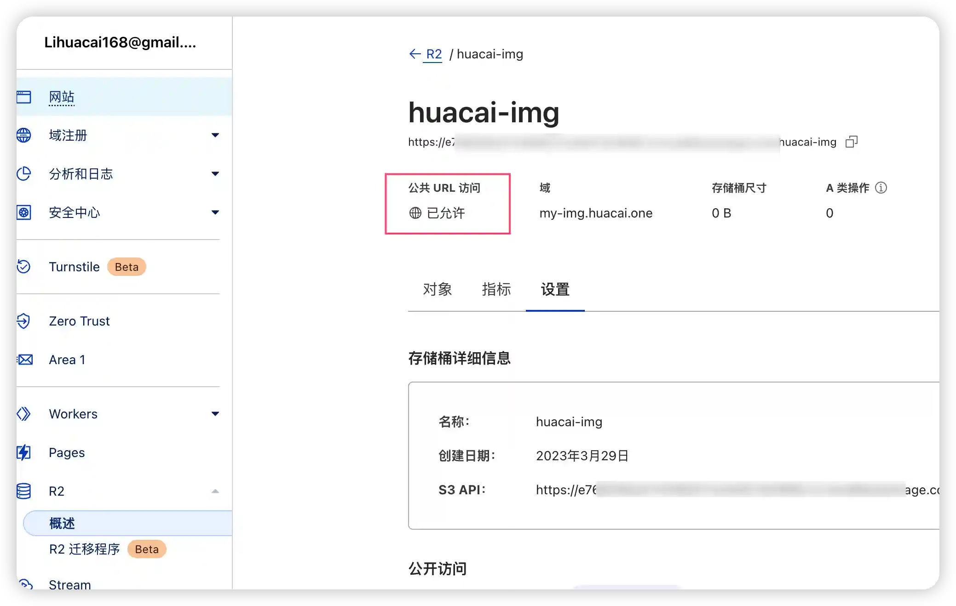
Task: Click the back arrow next to R2 breadcrumb
Action: point(415,54)
